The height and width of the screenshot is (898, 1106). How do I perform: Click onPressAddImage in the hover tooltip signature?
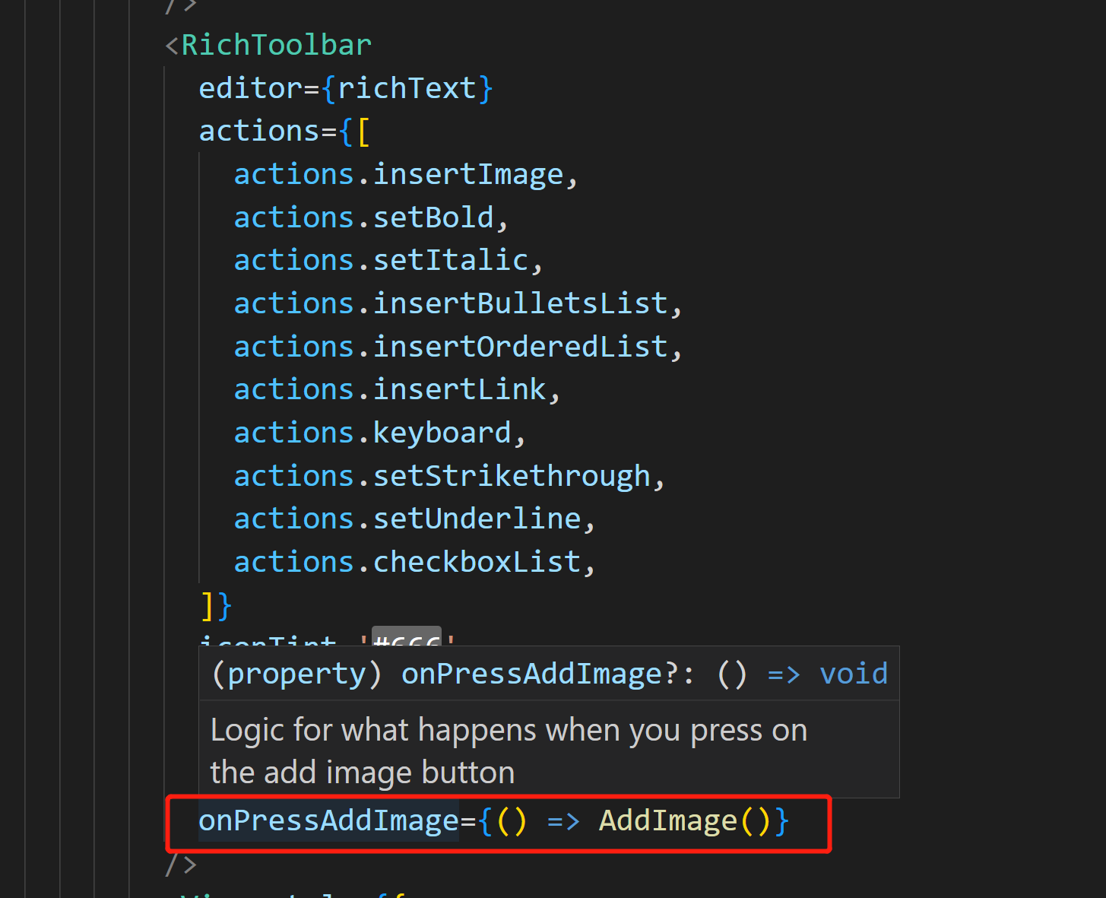[532, 674]
